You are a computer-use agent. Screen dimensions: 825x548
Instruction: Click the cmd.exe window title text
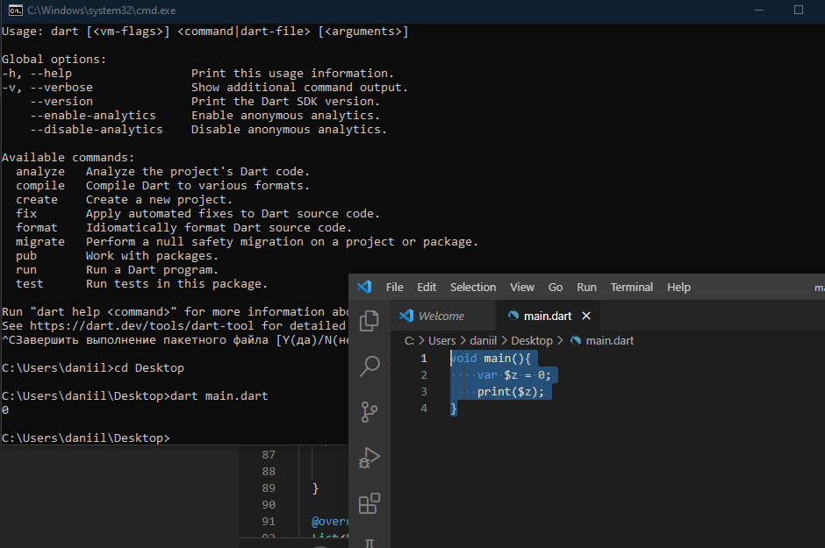coord(102,10)
